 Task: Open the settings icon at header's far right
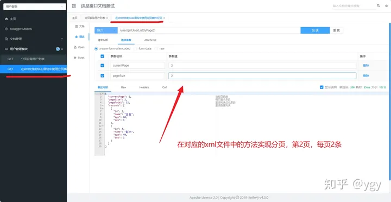point(387,5)
